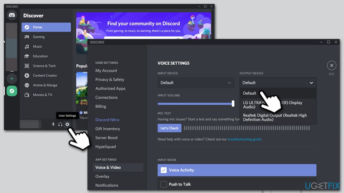Select Anime & Manga category
The image size is (344, 193).
(46, 85)
